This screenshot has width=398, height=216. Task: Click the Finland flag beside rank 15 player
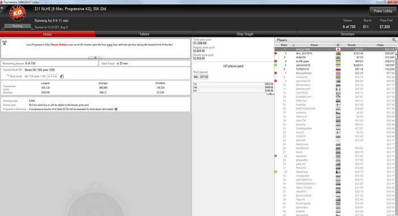[x=338, y=105]
